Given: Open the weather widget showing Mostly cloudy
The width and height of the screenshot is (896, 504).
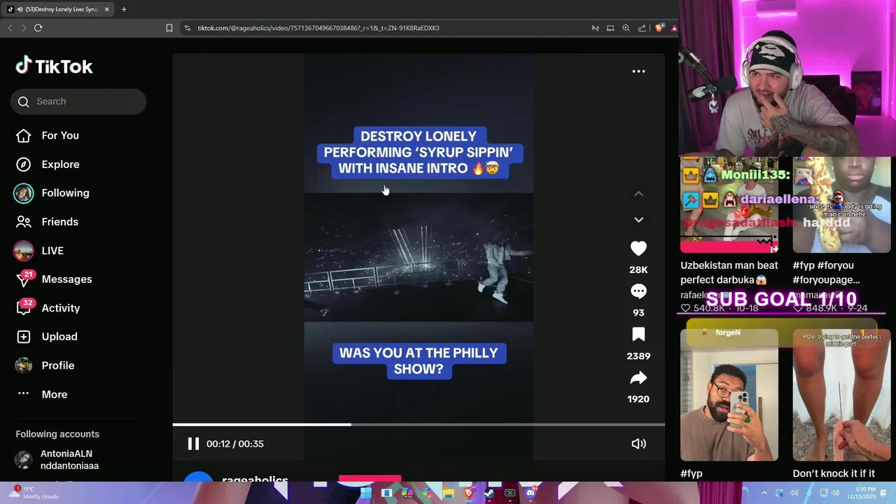Looking at the screenshot, I should (34, 493).
